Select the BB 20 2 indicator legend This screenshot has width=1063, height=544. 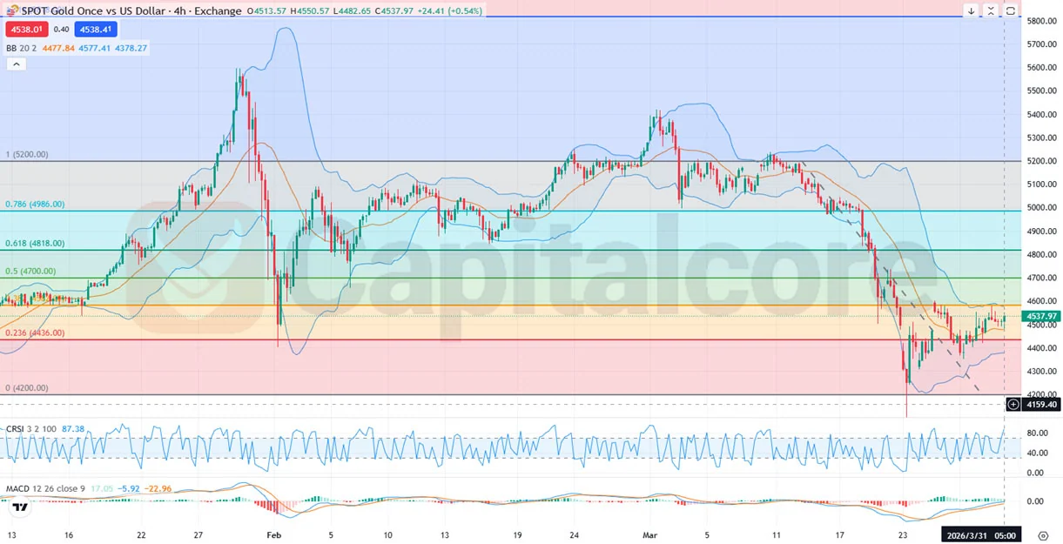(x=22, y=49)
